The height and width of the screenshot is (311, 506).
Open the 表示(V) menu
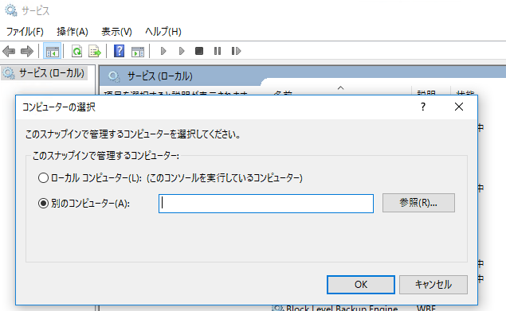pos(116,32)
